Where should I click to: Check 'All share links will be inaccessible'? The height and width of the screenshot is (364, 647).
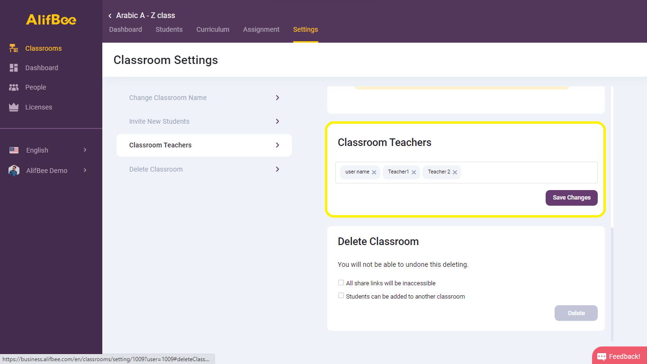coord(341,282)
